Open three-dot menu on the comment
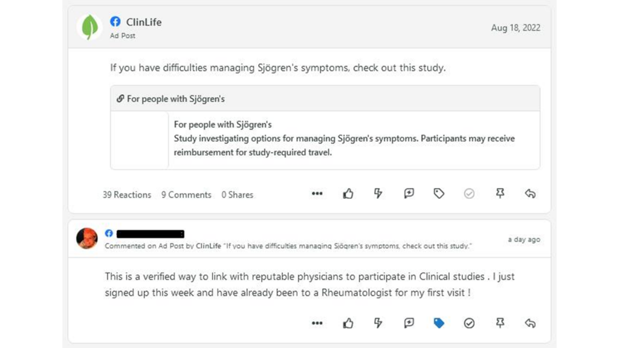The image size is (619, 348). coord(317,323)
